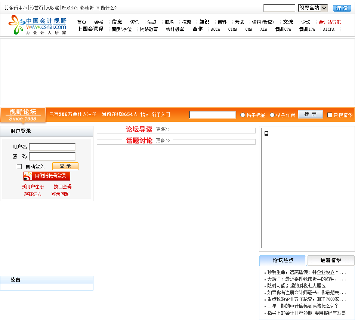Screen dimensions: 355x323
Task: Open post 重点税源企业五年轮查
Action: [306, 299]
